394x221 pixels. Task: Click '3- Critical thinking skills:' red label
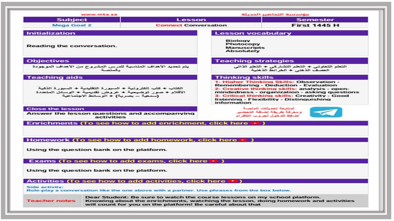(255, 96)
